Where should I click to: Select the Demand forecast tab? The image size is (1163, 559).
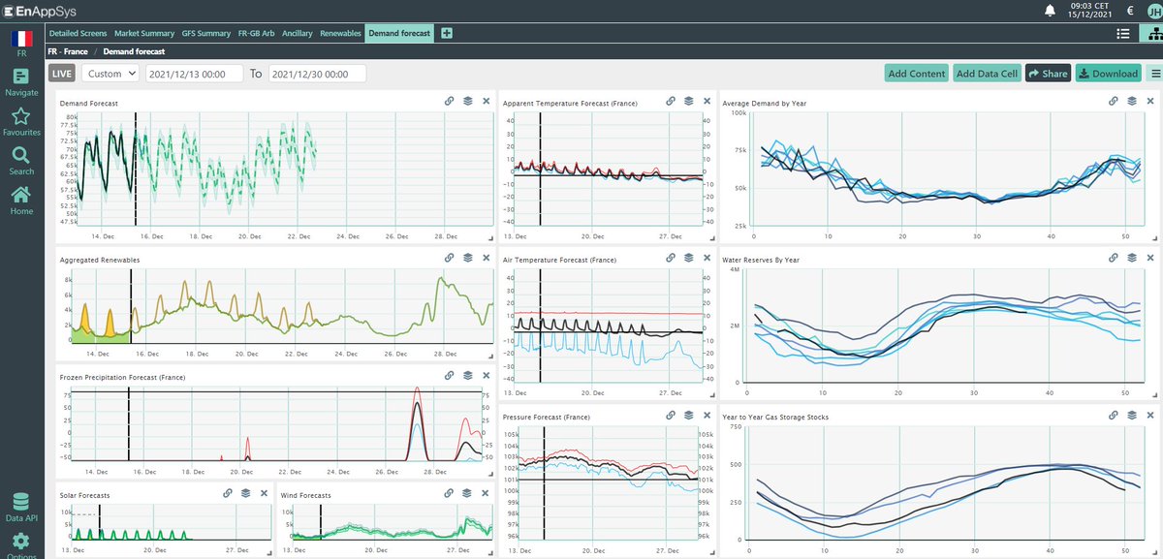pyautogui.click(x=398, y=34)
